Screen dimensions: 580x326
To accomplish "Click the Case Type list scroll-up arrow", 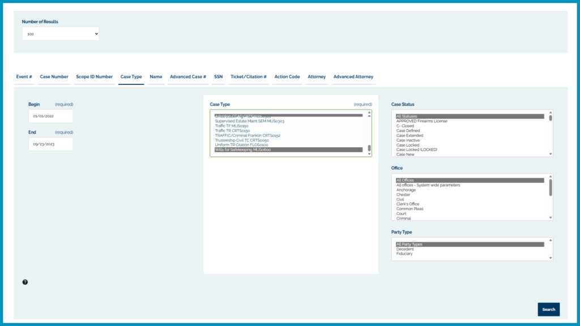I will click(x=369, y=113).
